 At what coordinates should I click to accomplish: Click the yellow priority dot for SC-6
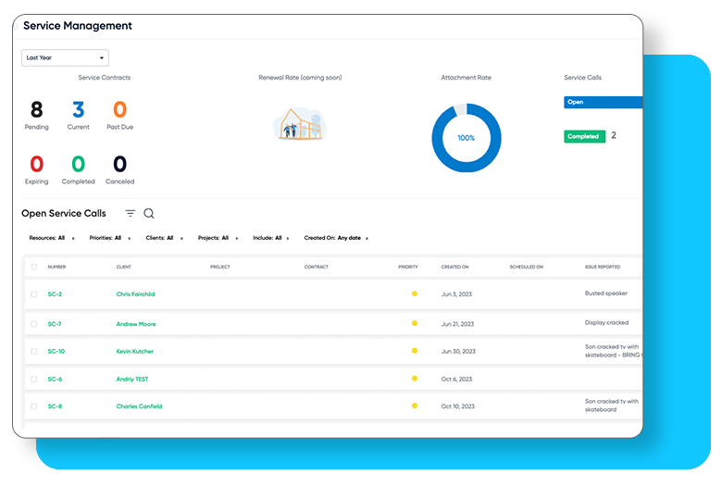click(415, 379)
